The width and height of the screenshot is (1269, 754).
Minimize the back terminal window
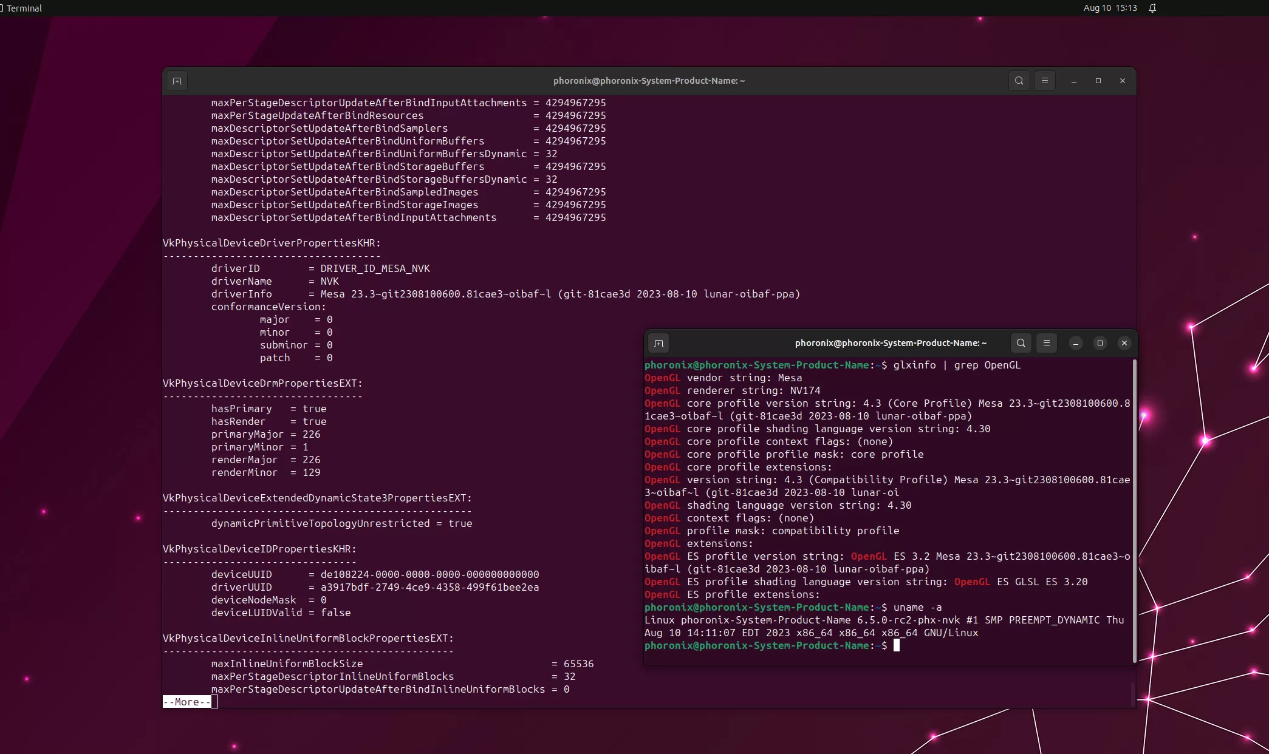[x=1074, y=81]
